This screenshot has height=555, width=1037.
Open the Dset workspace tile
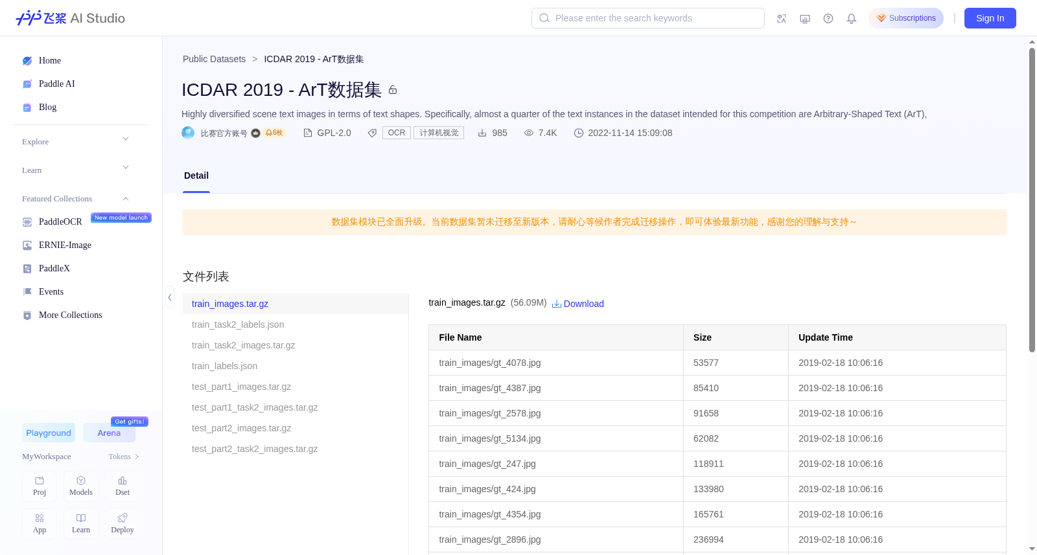(x=122, y=486)
